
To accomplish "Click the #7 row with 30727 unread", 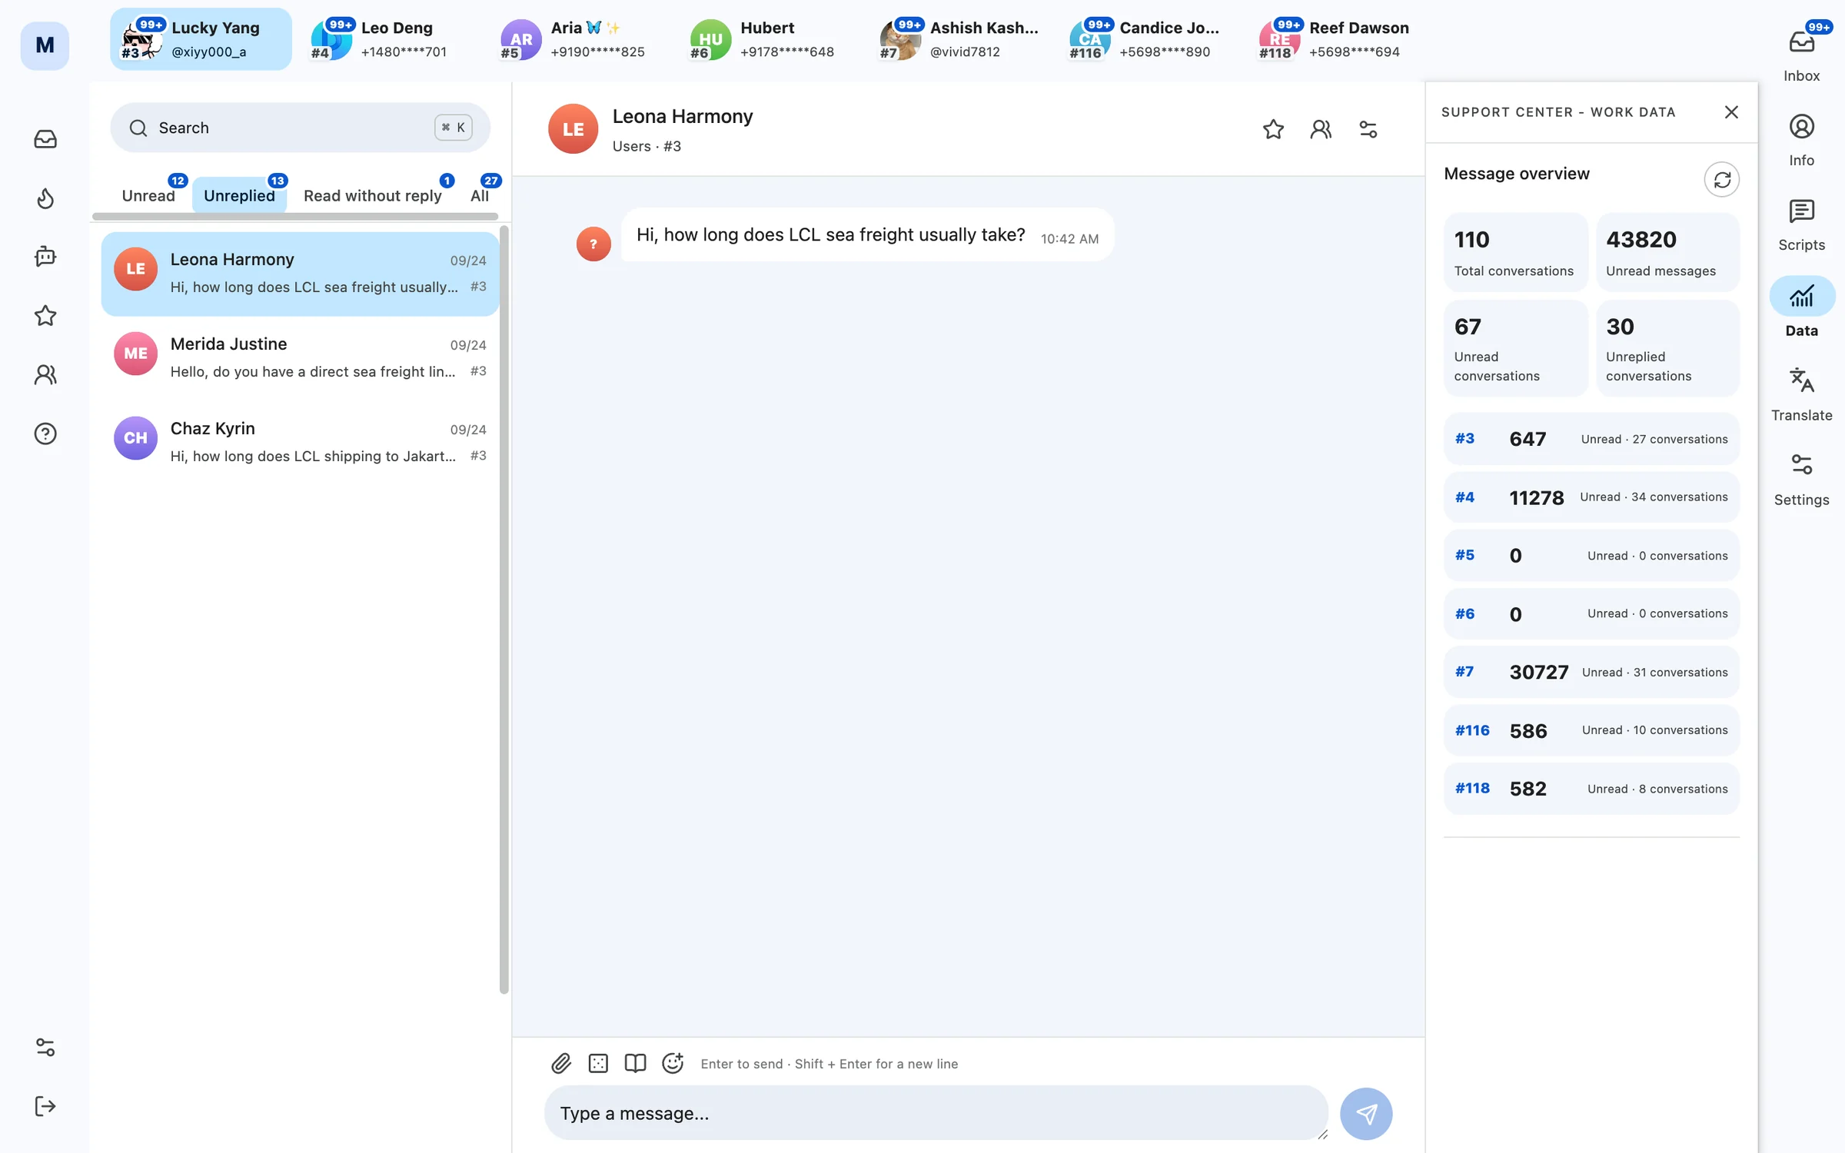I will pyautogui.click(x=1591, y=672).
